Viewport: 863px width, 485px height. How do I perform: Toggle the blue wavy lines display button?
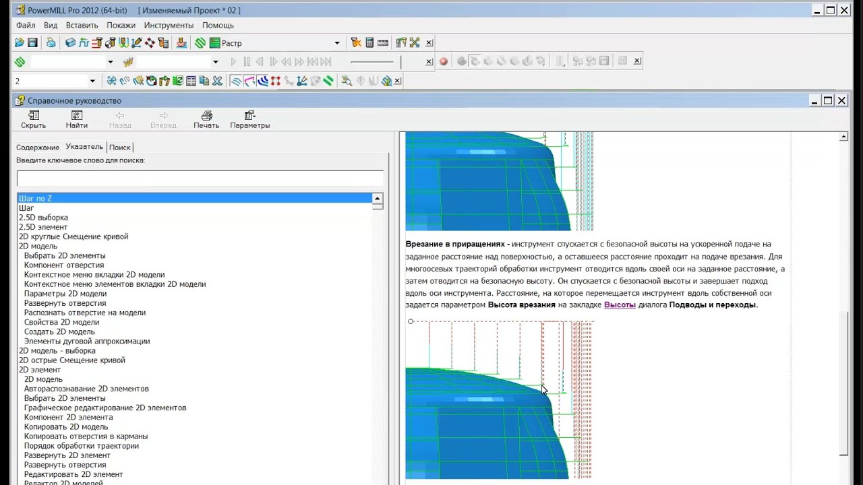tap(236, 81)
